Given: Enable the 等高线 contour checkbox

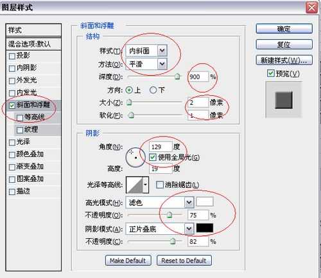Looking at the screenshot, I should click(20, 118).
